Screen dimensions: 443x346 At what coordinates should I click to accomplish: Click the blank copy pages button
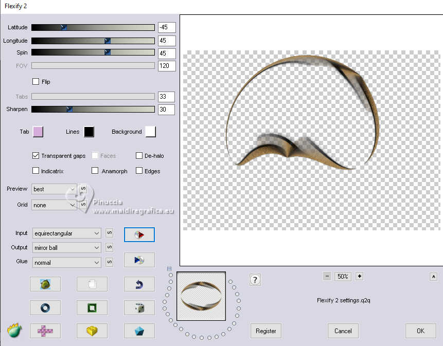click(x=92, y=284)
